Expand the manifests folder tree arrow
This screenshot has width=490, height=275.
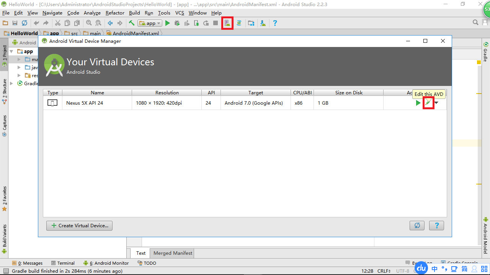click(19, 59)
